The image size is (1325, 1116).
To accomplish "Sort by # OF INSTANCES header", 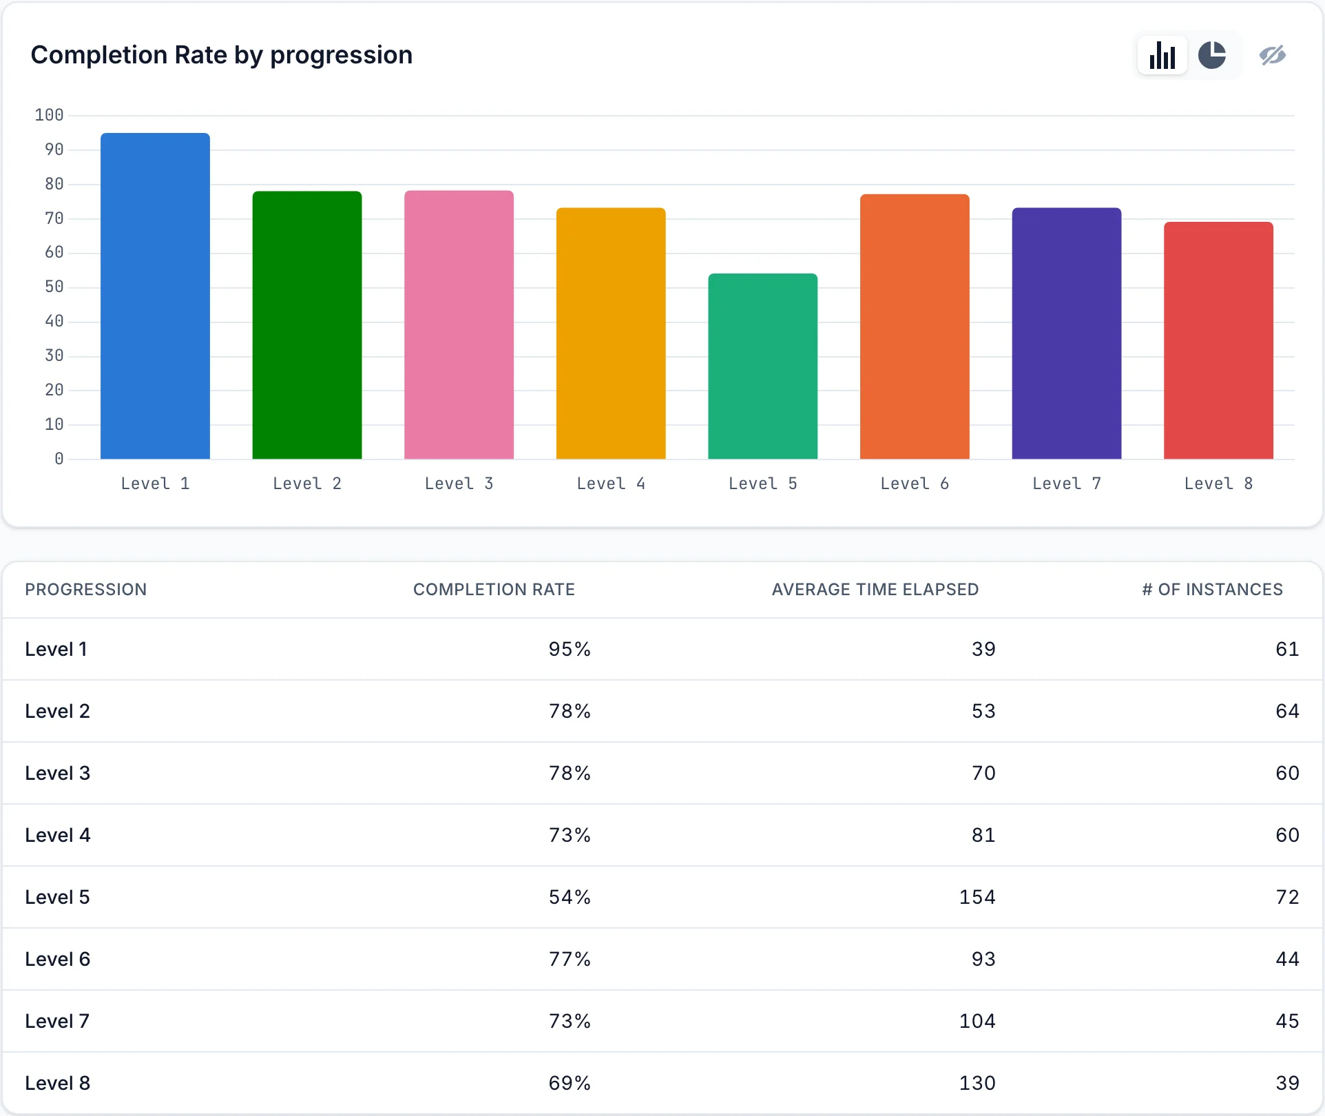I will click(x=1212, y=590).
